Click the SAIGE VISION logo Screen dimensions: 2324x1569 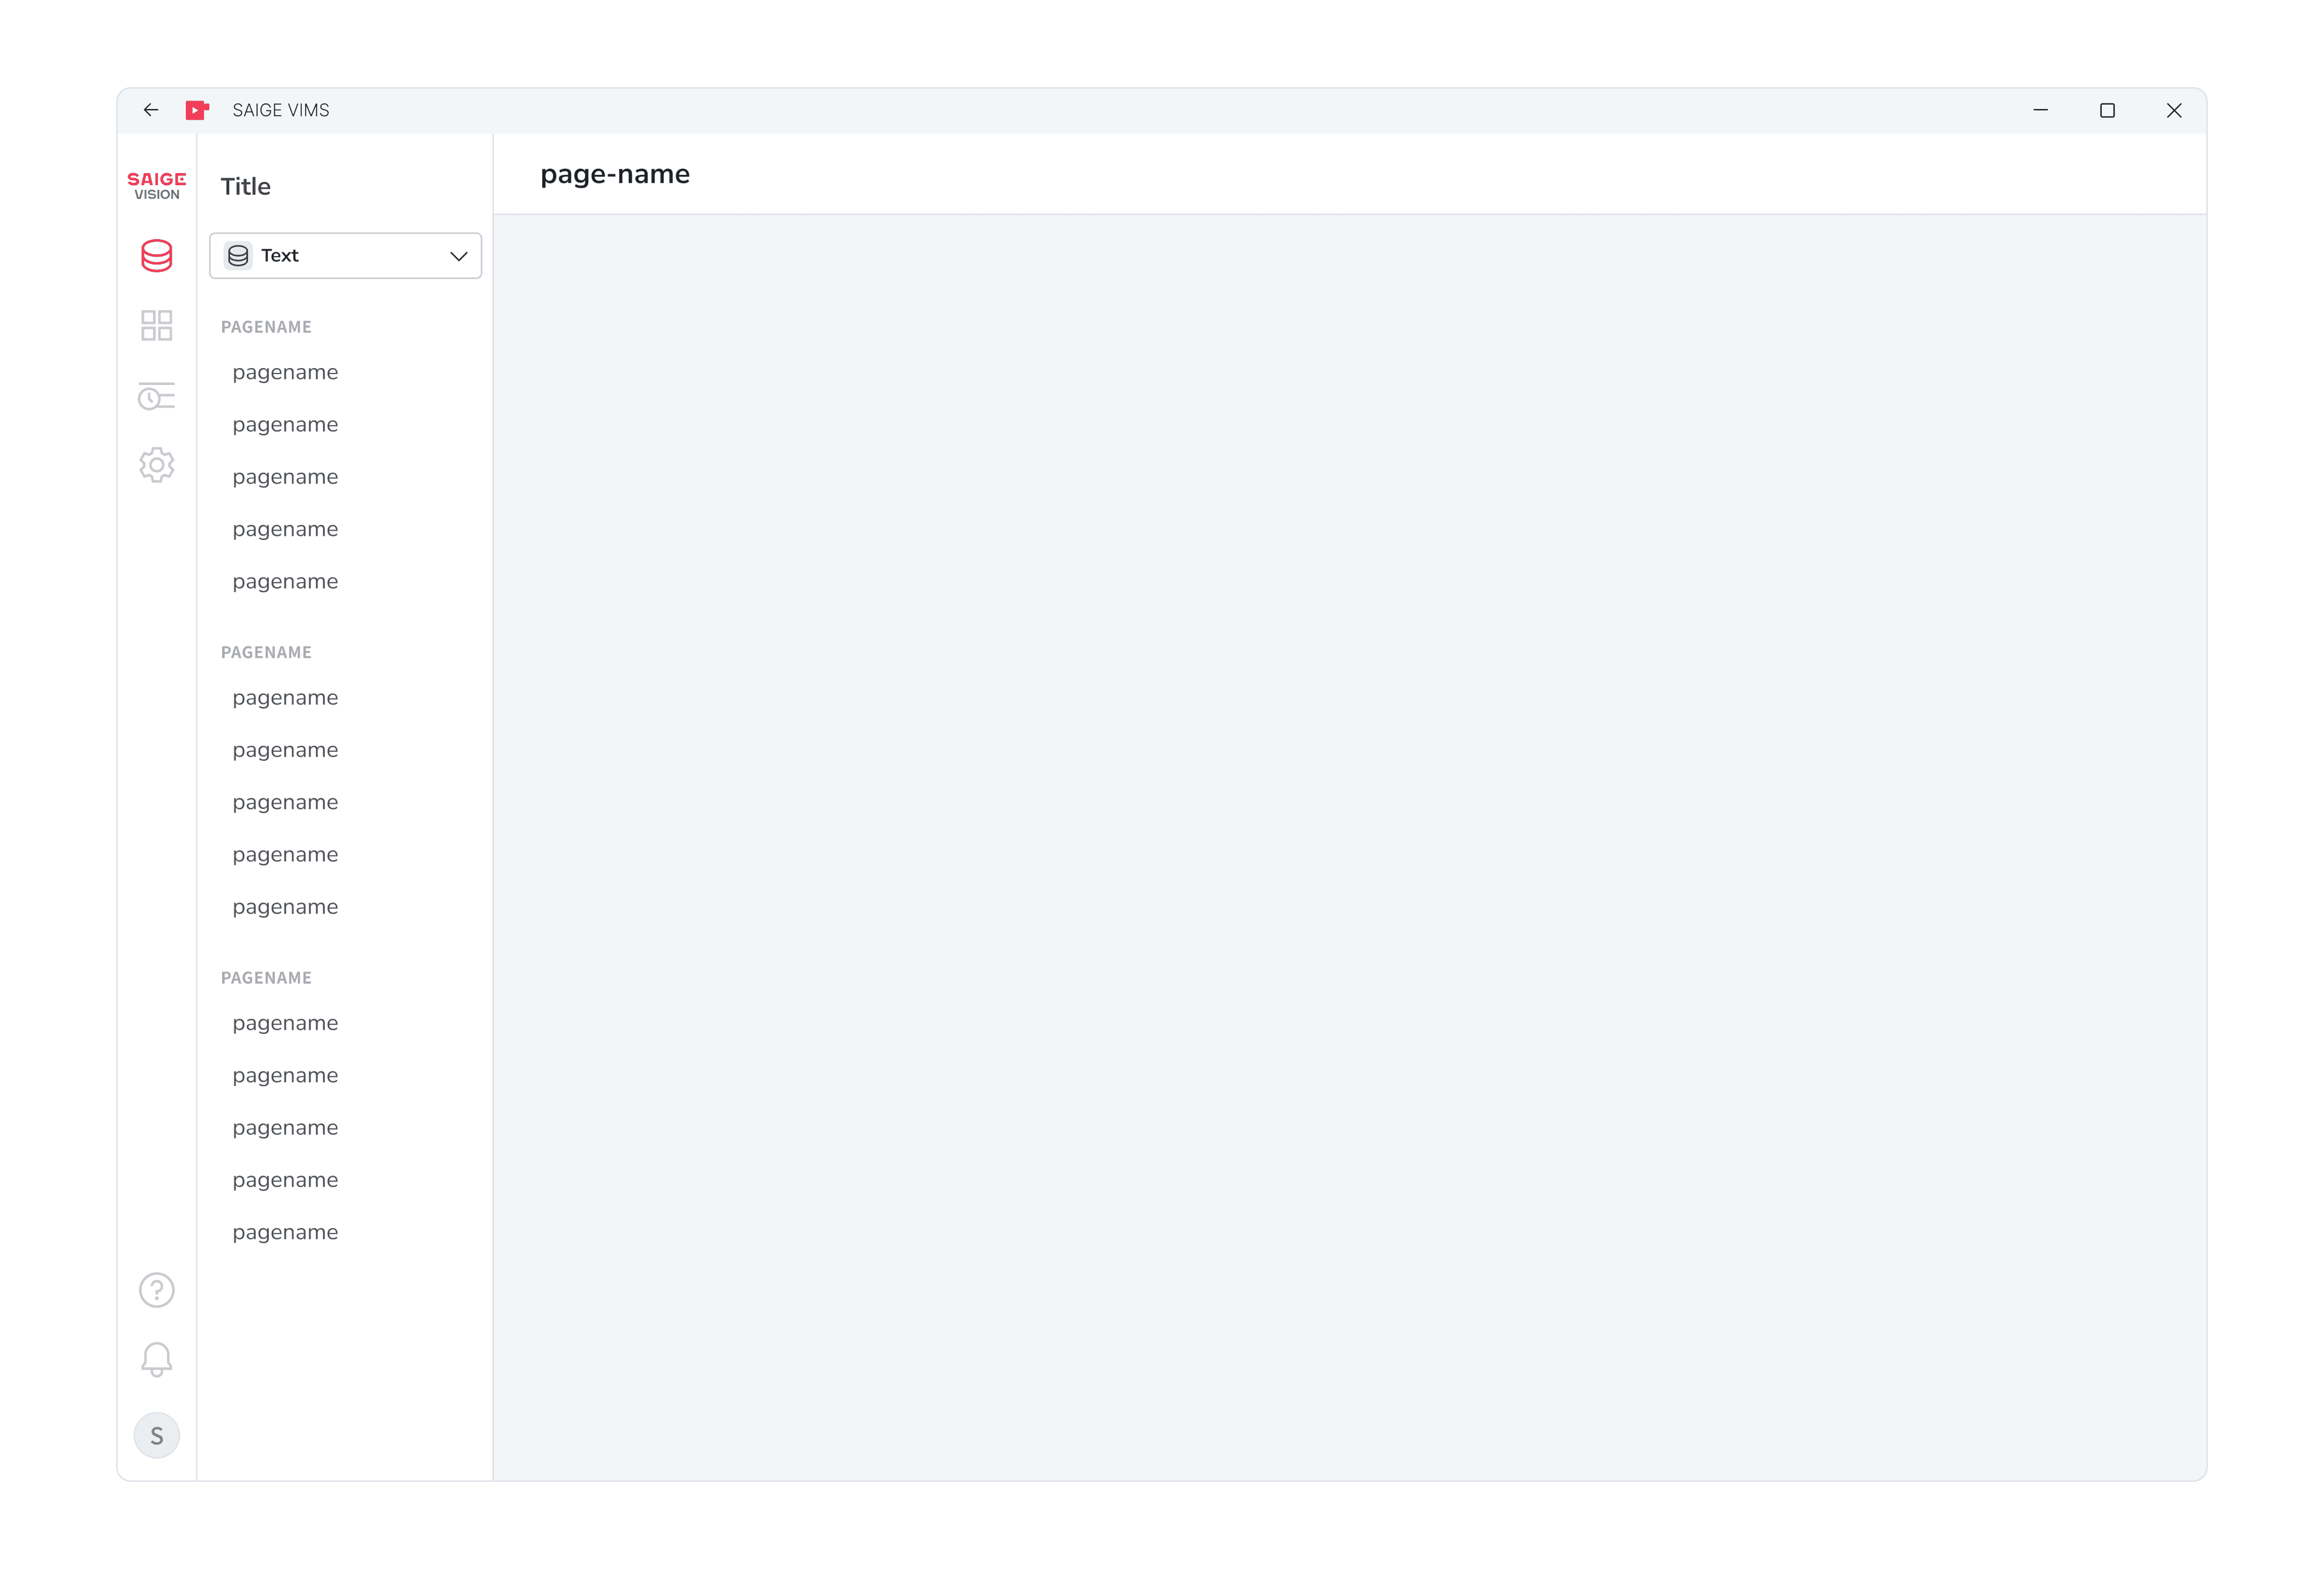coord(157,186)
